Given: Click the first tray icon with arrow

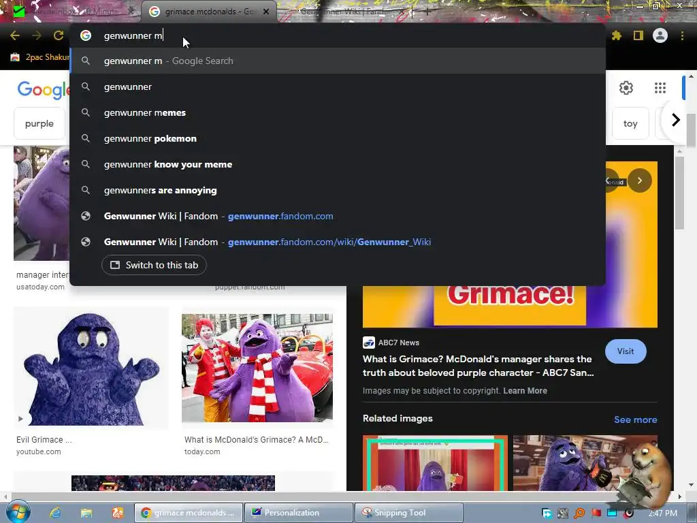Looking at the screenshot, I should tap(547, 513).
